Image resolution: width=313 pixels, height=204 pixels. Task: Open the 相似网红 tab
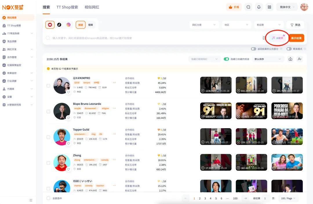(x=92, y=7)
